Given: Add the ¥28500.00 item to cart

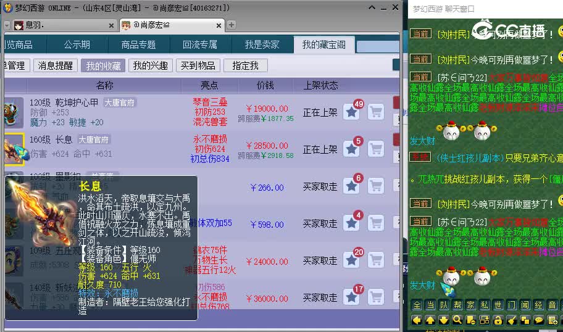Looking at the screenshot, I should [x=376, y=149].
